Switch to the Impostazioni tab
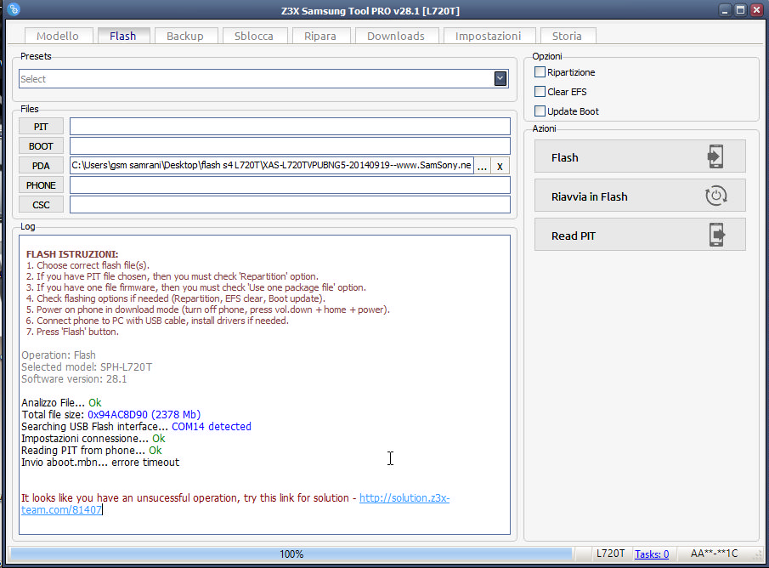The width and height of the screenshot is (769, 568). click(488, 36)
